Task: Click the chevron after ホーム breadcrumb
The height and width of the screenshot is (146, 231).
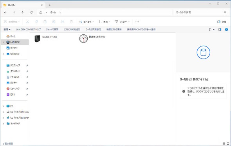Action: 60,12
